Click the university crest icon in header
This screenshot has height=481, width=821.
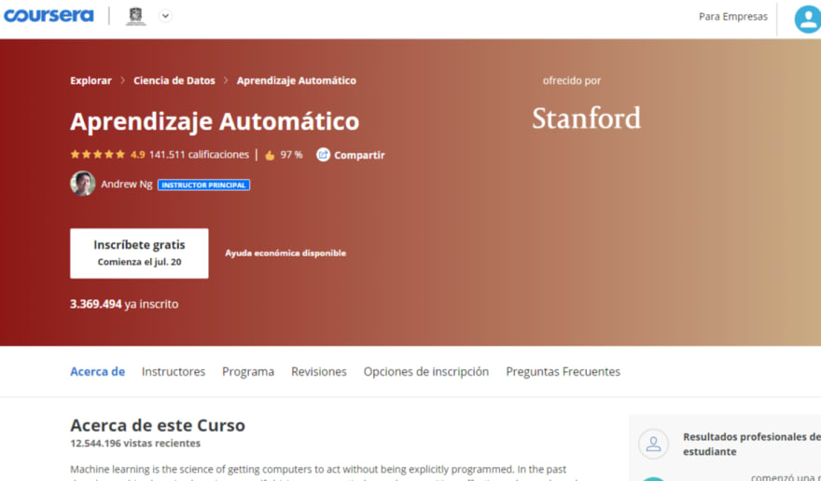(x=136, y=16)
